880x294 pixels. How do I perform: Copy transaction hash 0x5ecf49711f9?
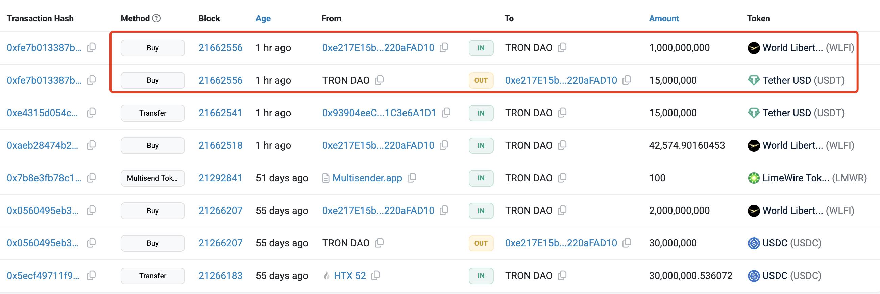(x=91, y=275)
